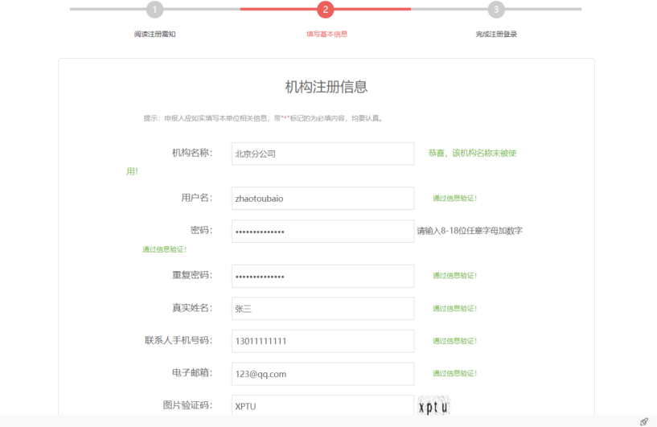Click the 真实姓名 field containing 张三

pyautogui.click(x=322, y=308)
